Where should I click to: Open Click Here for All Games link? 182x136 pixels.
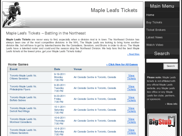(122, 64)
